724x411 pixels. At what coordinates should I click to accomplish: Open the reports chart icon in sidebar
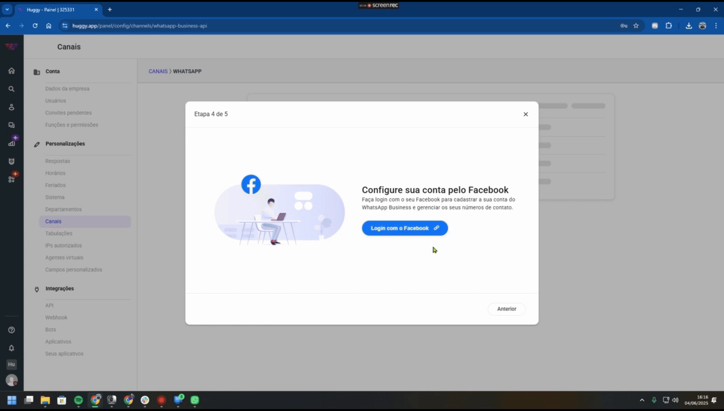[12, 143]
